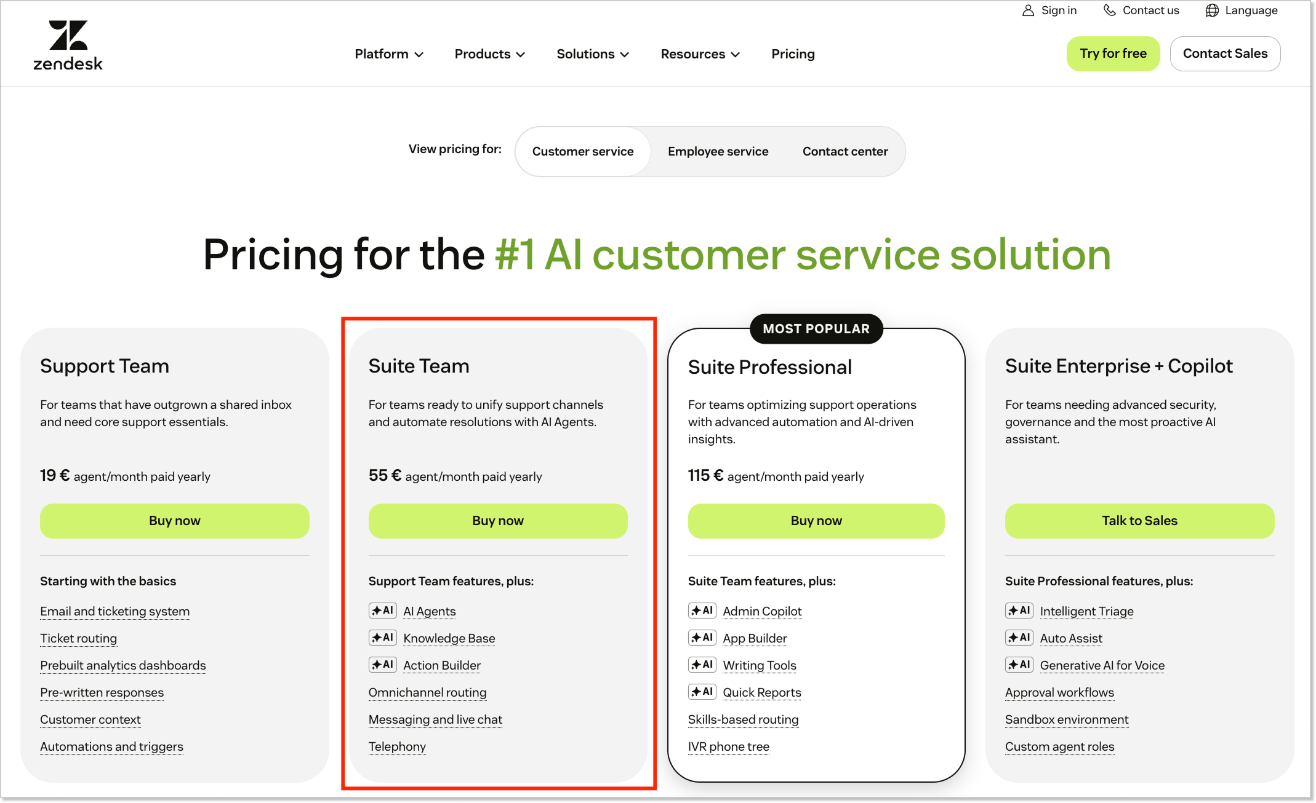The image size is (1316, 803).
Task: Open the Sandbox environment link
Action: pyautogui.click(x=1067, y=719)
